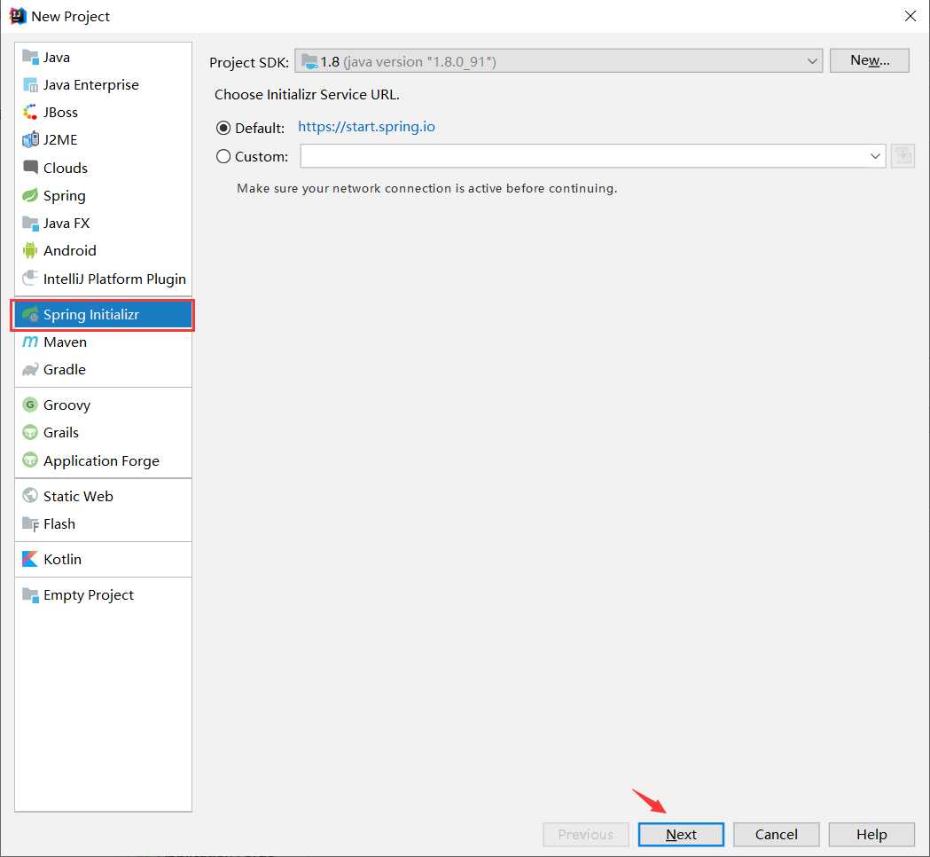Screen dimensions: 930x857
Task: Click the Help button
Action: point(871,835)
